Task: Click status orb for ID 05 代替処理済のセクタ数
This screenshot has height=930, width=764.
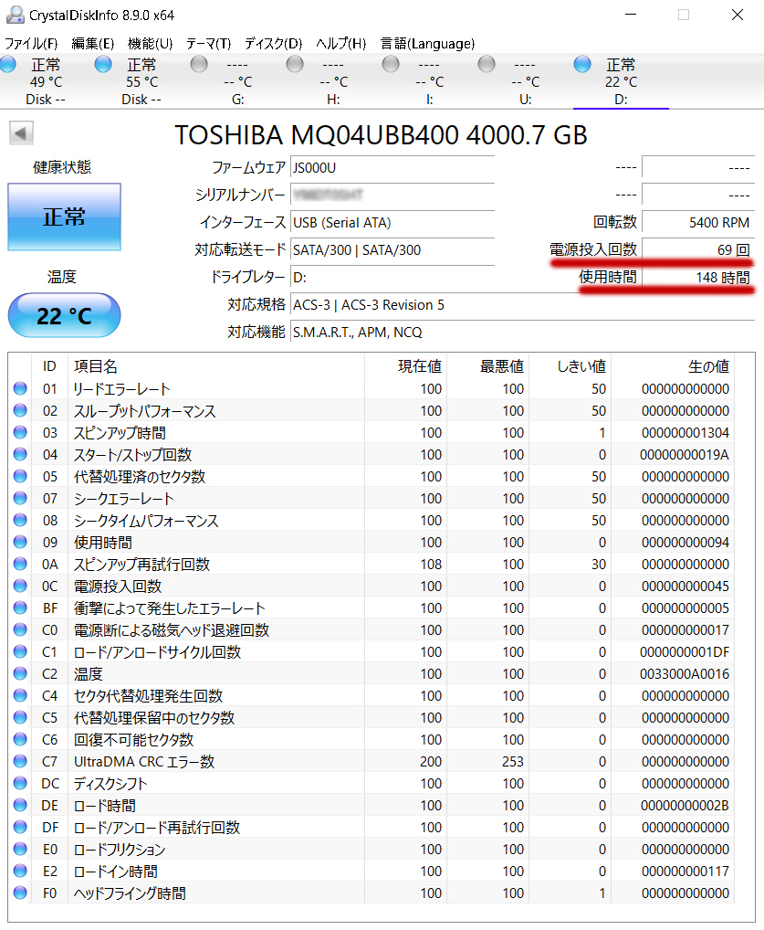Action: click(x=20, y=476)
